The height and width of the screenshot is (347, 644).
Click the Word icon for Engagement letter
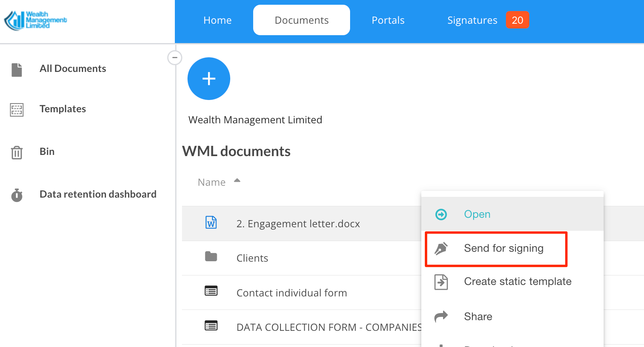[211, 223]
